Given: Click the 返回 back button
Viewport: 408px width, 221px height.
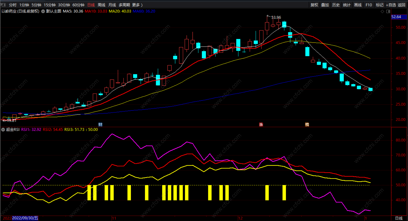Looking at the screenshot, I should [x=401, y=5].
